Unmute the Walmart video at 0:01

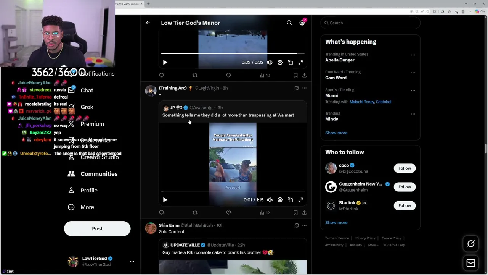pyautogui.click(x=270, y=200)
